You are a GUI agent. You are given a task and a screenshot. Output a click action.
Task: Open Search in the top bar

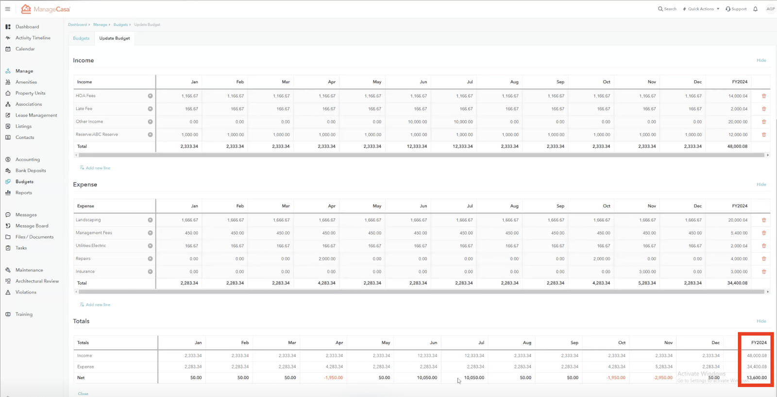(667, 9)
